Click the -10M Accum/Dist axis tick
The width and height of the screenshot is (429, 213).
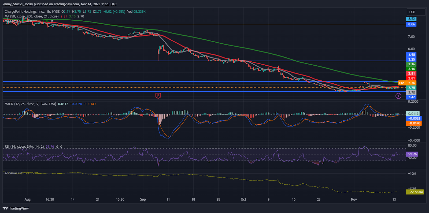412,174
